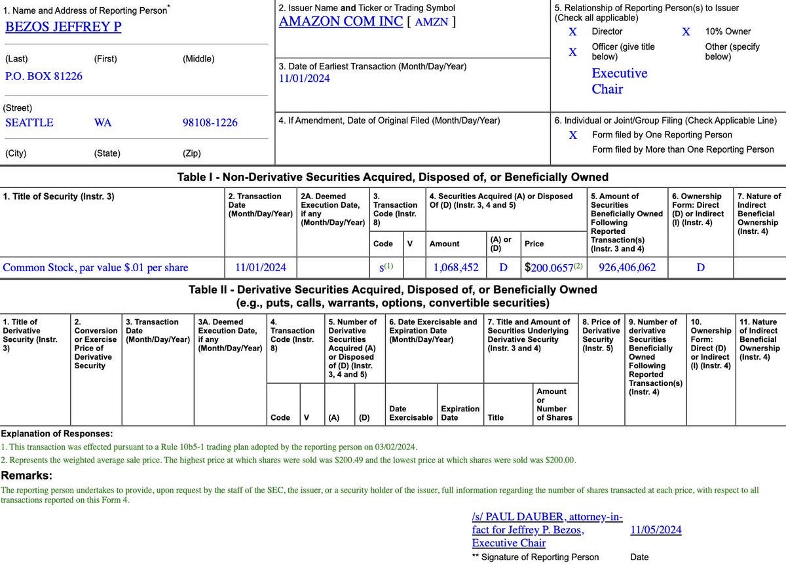Viewport: 786px width, 564px height.
Task: Click the D in Acquired or Disposed column
Action: click(x=503, y=267)
